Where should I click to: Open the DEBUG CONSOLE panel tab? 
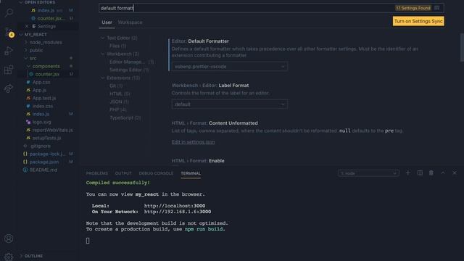(156, 173)
